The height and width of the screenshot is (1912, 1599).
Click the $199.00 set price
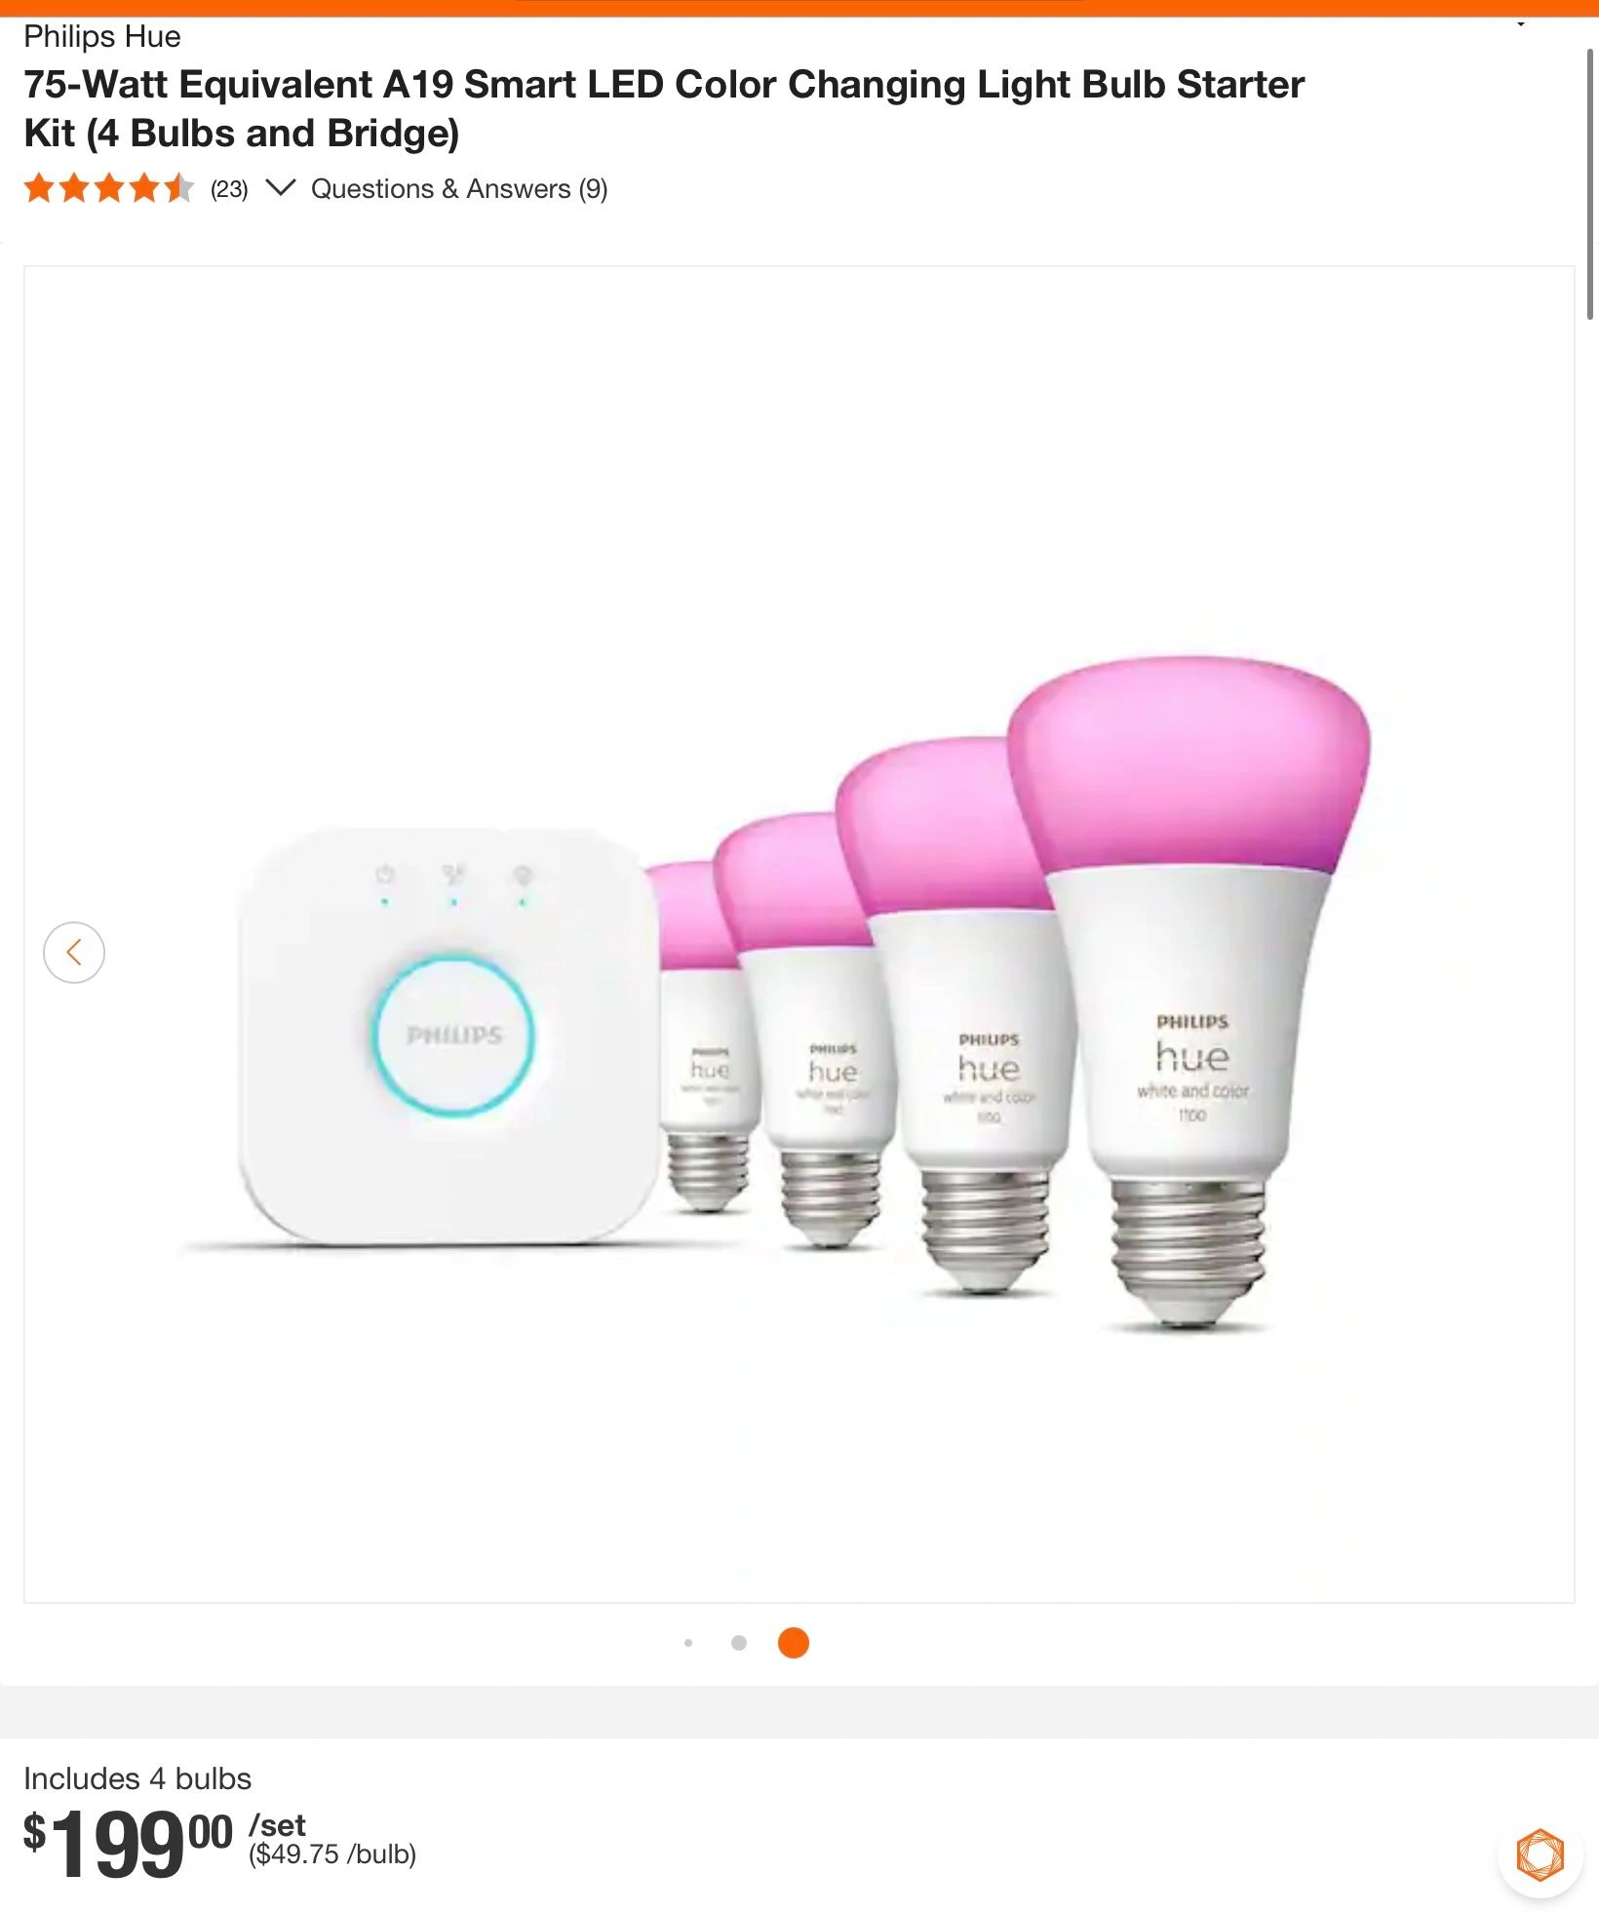(x=128, y=1843)
